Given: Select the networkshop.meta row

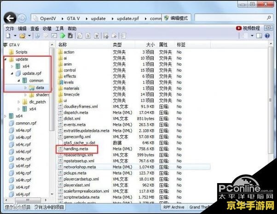Looking at the screenshot, I should pyautogui.click(x=134, y=167).
